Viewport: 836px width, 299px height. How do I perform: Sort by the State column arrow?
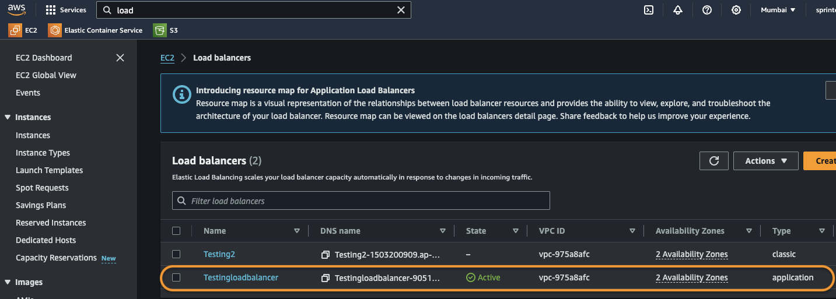tap(516, 231)
